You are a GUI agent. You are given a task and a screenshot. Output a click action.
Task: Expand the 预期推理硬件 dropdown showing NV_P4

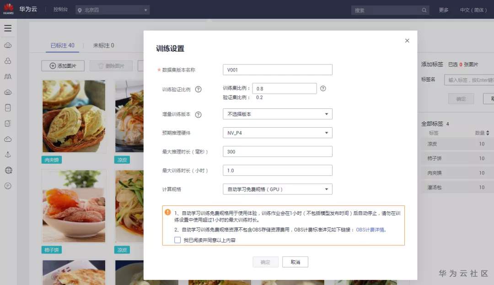[x=277, y=133]
